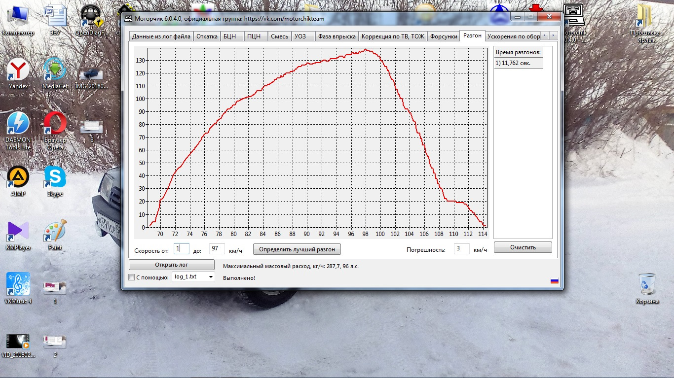Click the Моторчик window title icon
Screen dimensions: 674x378
pos(128,19)
